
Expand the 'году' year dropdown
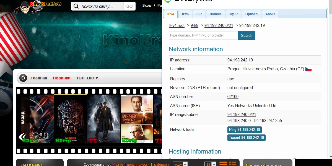[181, 164]
